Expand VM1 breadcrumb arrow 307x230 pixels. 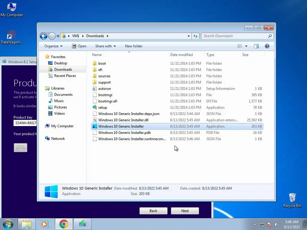tap(83, 36)
